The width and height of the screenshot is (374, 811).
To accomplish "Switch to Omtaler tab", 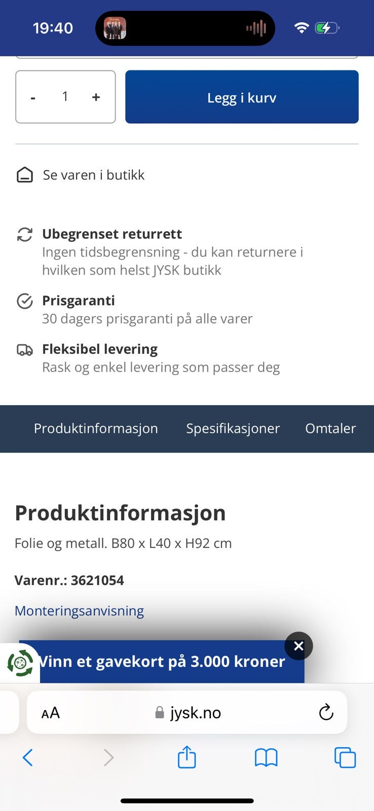I will [330, 429].
